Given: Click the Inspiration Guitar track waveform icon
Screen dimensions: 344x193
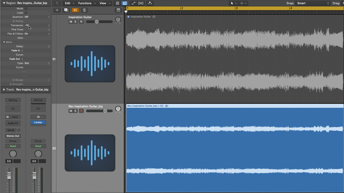Looking at the screenshot, I should pyautogui.click(x=90, y=63).
